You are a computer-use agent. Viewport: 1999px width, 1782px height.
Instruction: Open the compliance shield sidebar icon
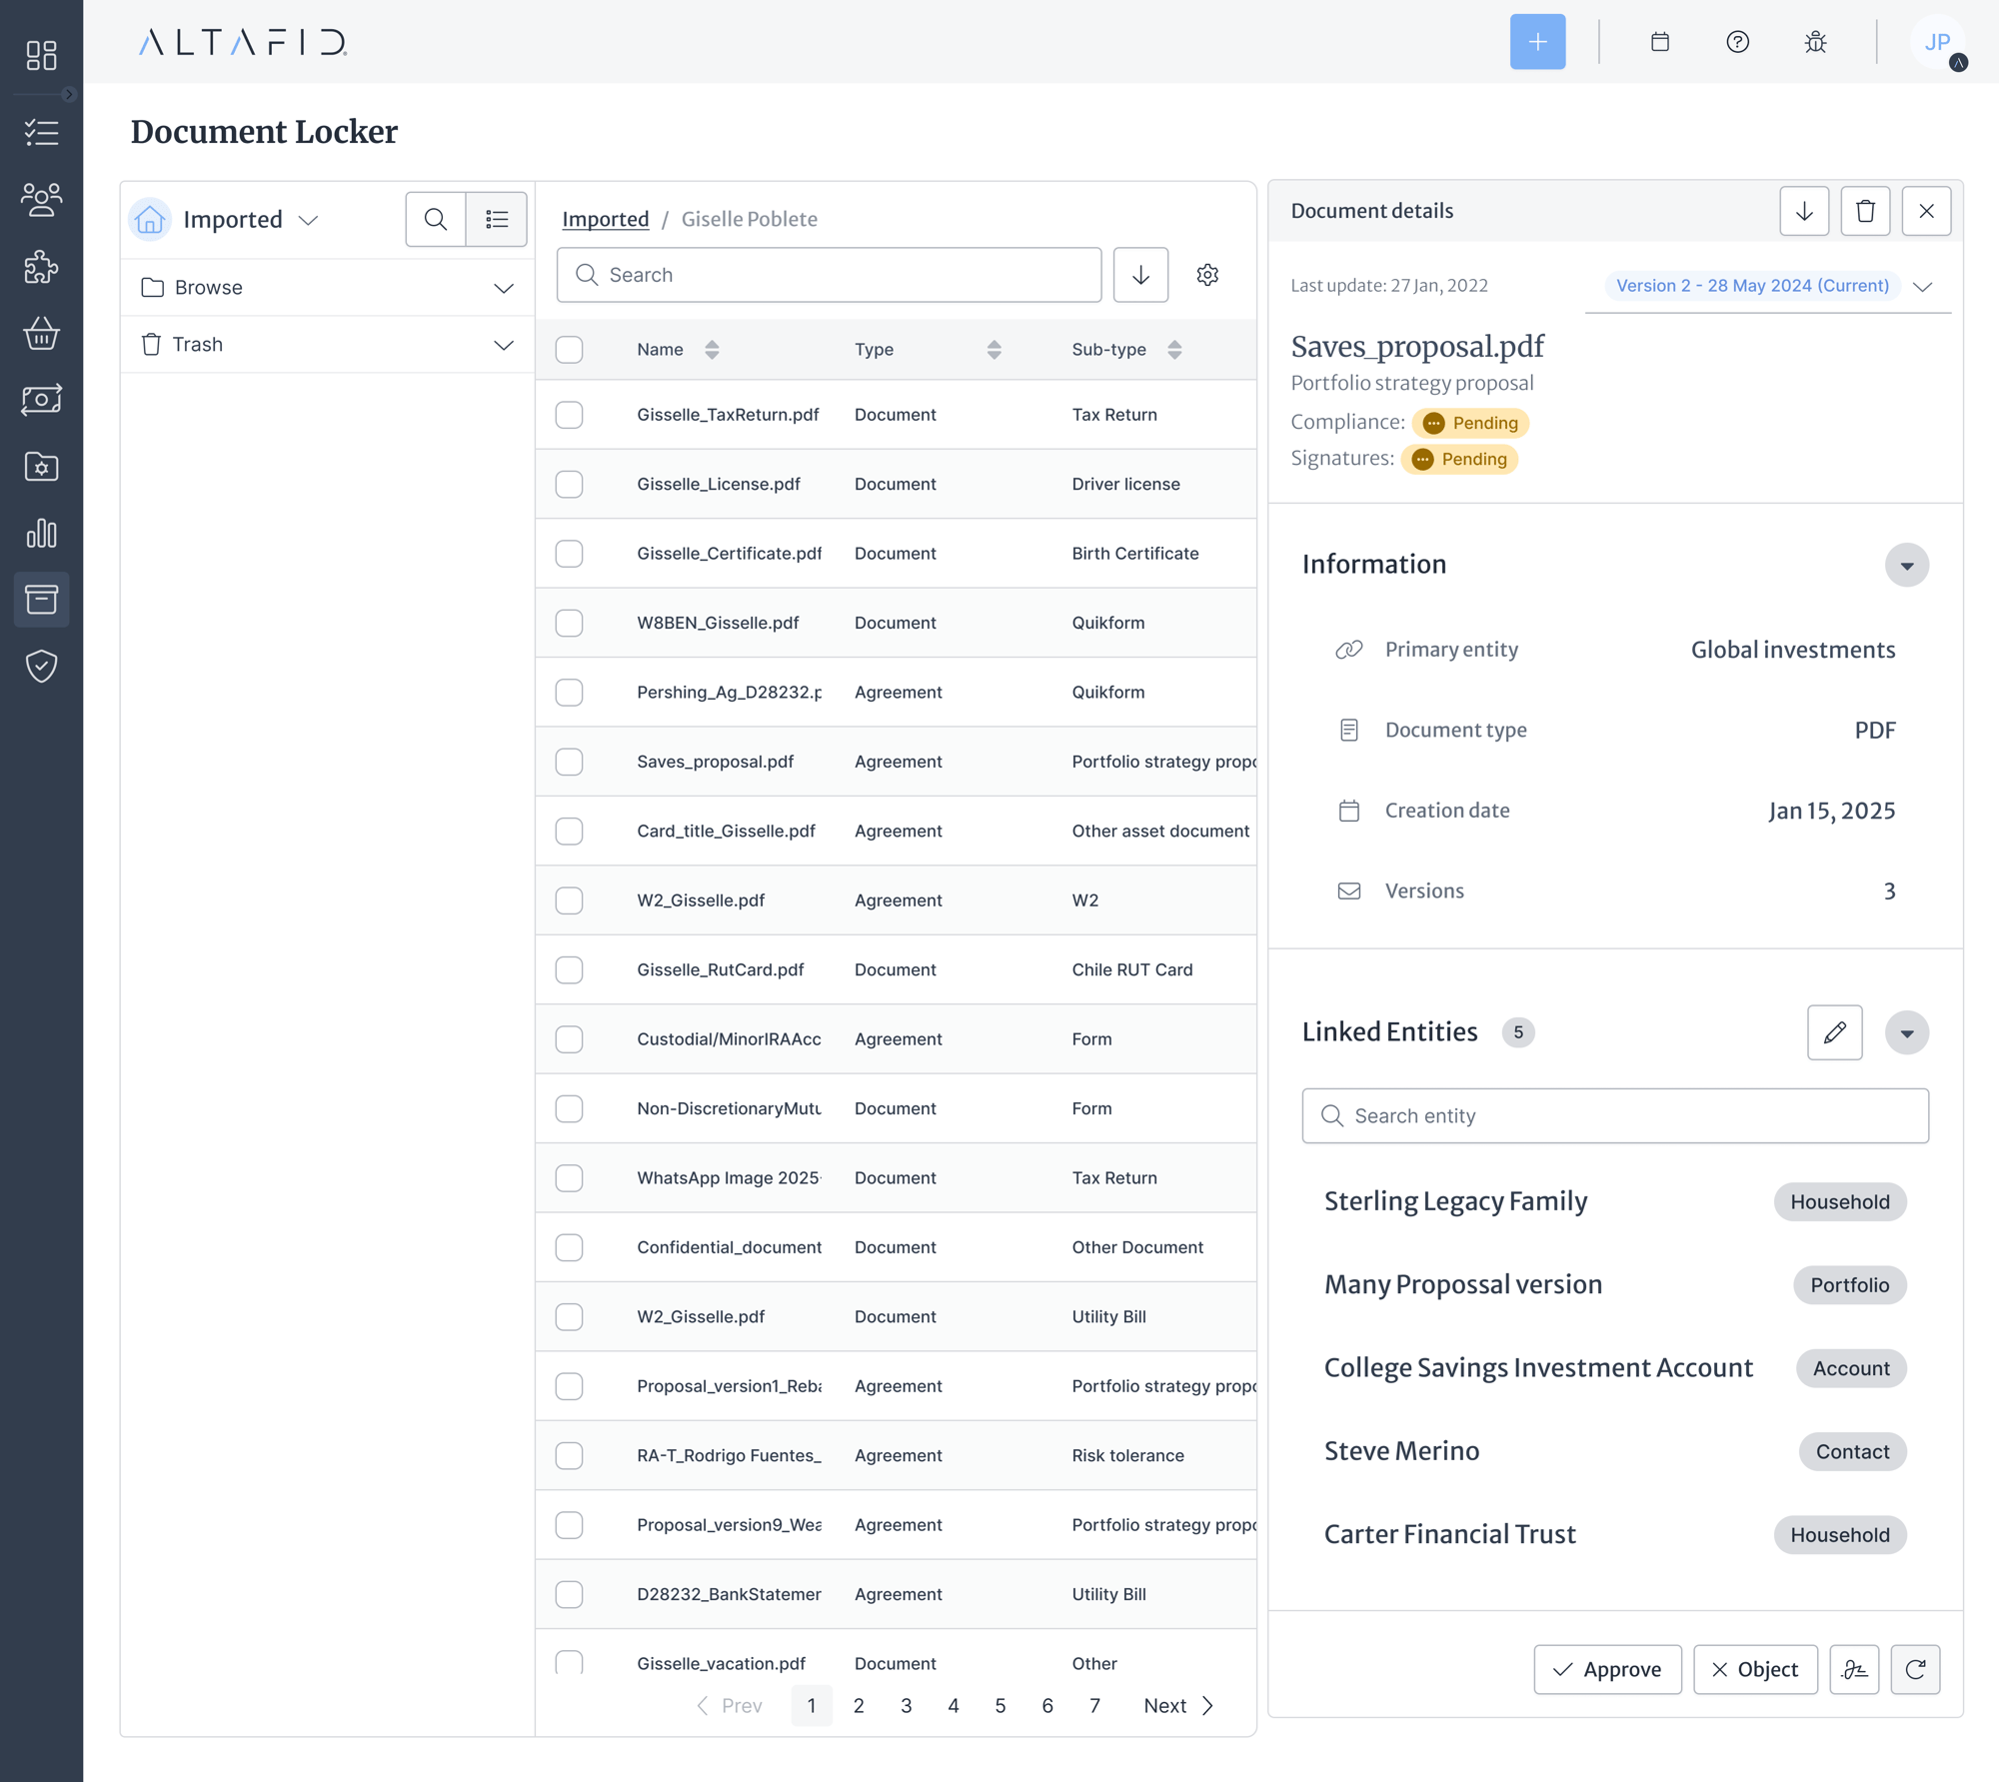[41, 666]
